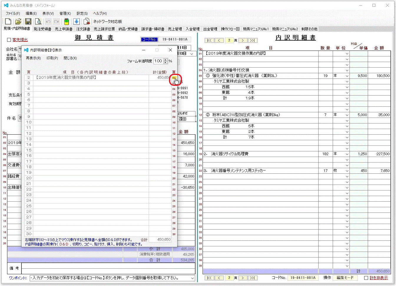
Task: Open the 管理(K) menu
Action: coord(65,14)
